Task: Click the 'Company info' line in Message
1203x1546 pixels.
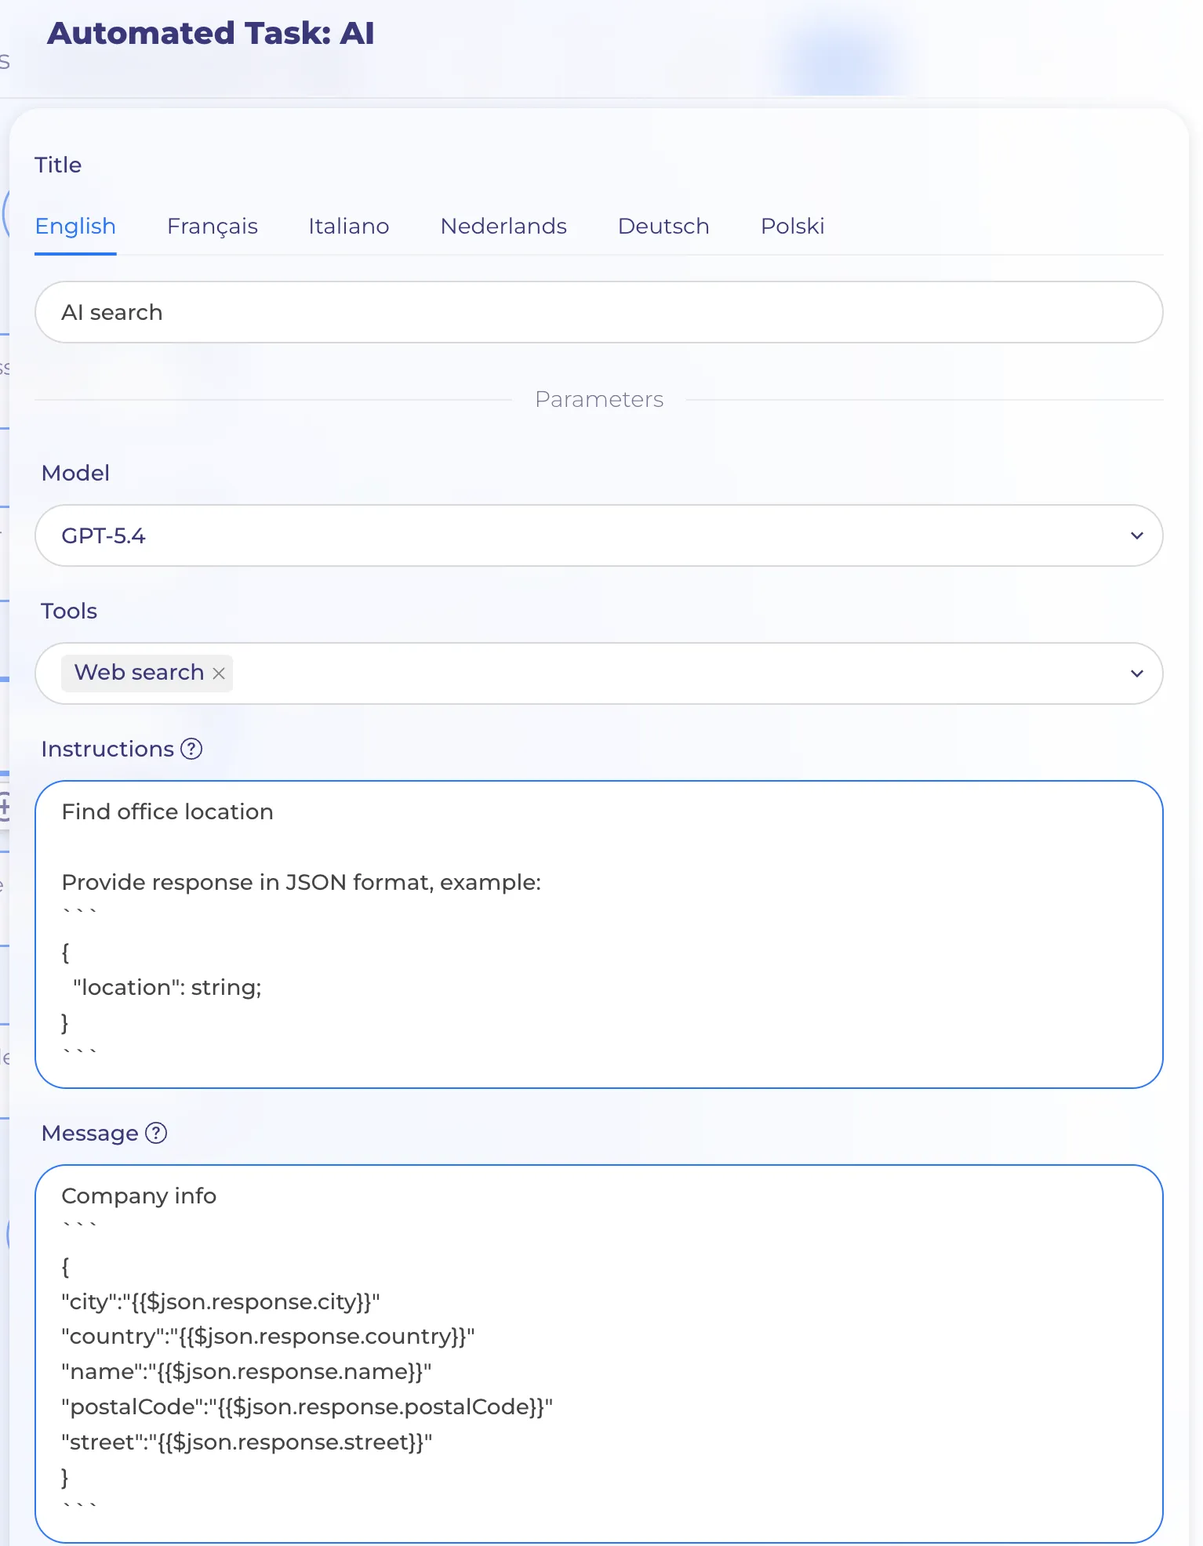Action: click(x=139, y=1196)
